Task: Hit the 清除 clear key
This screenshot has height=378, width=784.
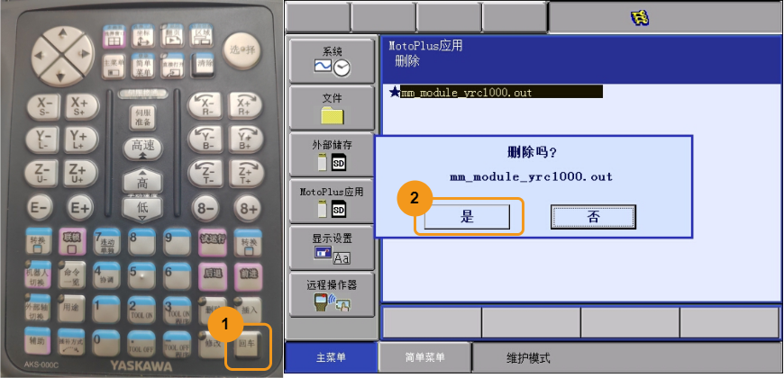Action: 201,66
